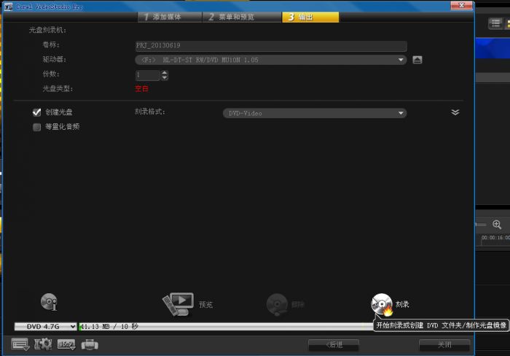The height and width of the screenshot is (356, 510).
Task: Open the 驱动器 drive dropdown
Action: click(271, 60)
